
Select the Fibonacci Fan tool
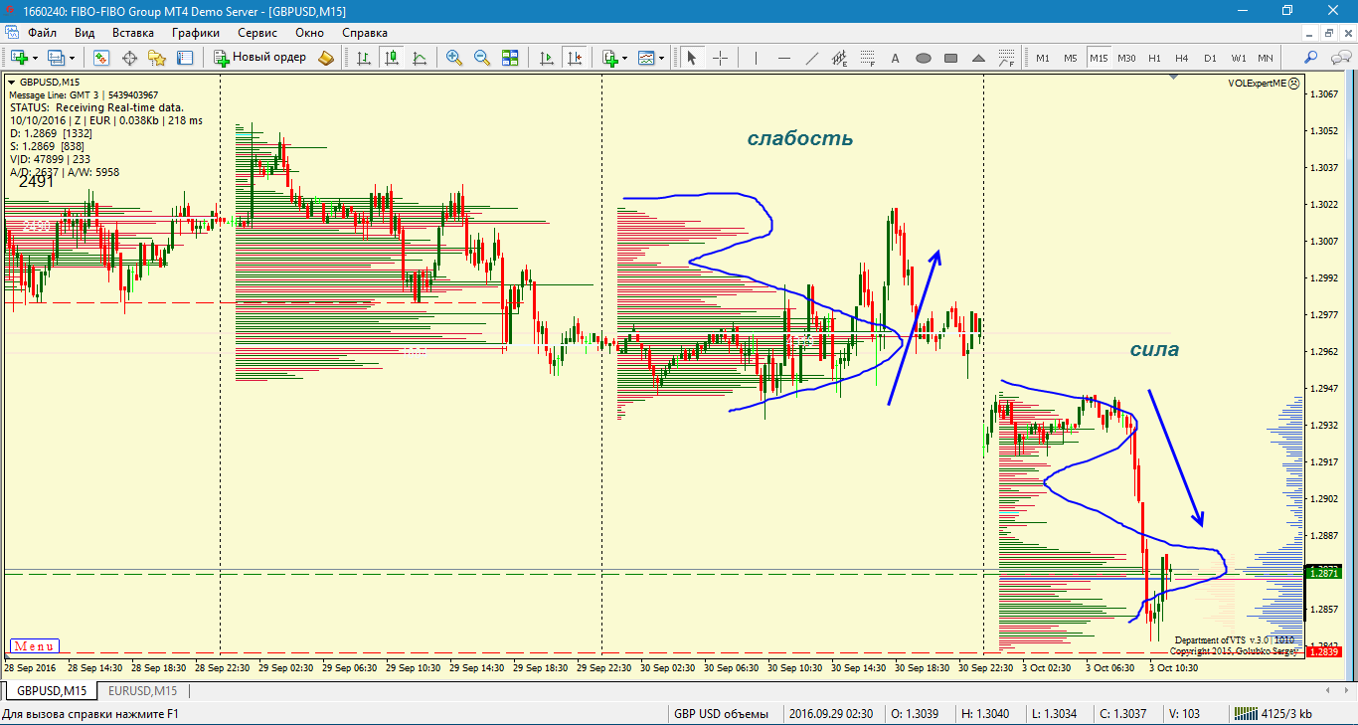coord(1006,58)
